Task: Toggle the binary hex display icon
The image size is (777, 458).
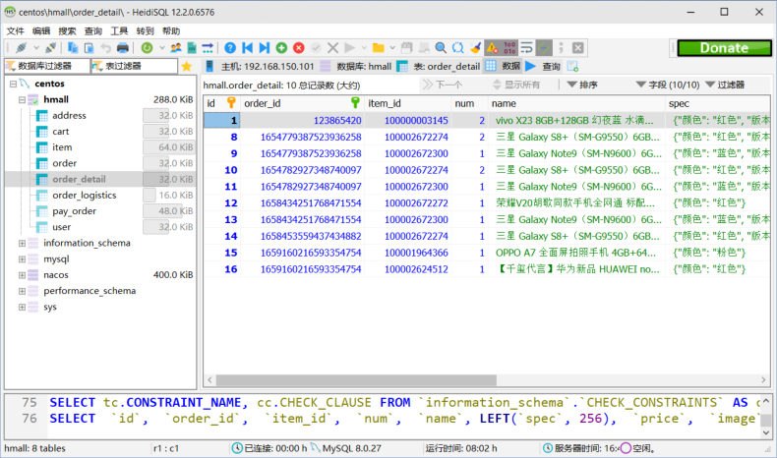Action: [509, 48]
